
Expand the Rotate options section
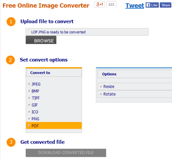tap(135, 94)
